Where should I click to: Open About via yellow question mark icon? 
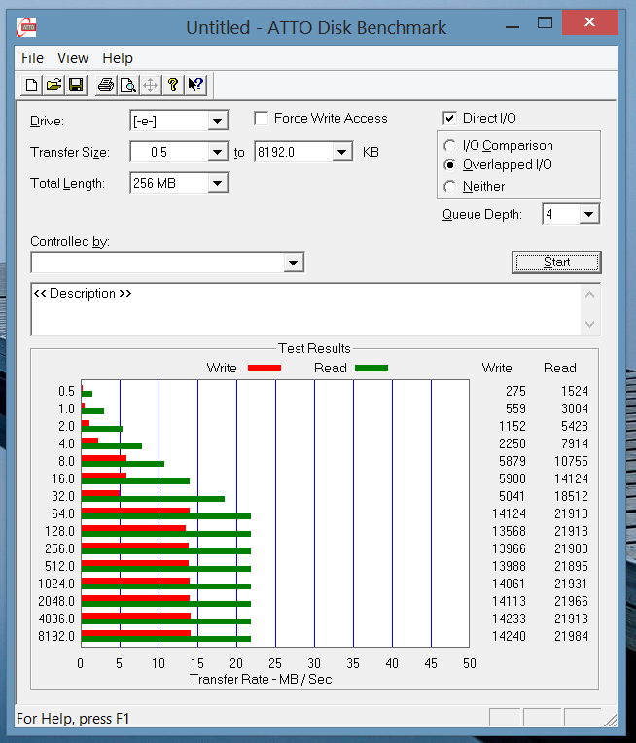point(172,86)
